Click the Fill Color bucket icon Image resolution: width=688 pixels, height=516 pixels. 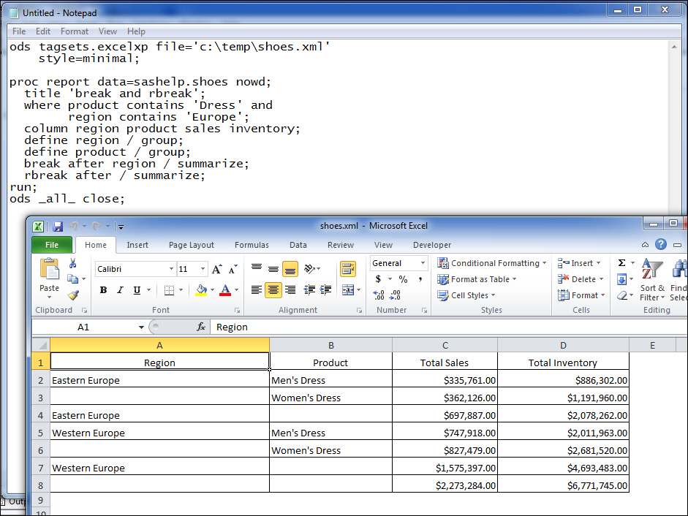tap(202, 288)
